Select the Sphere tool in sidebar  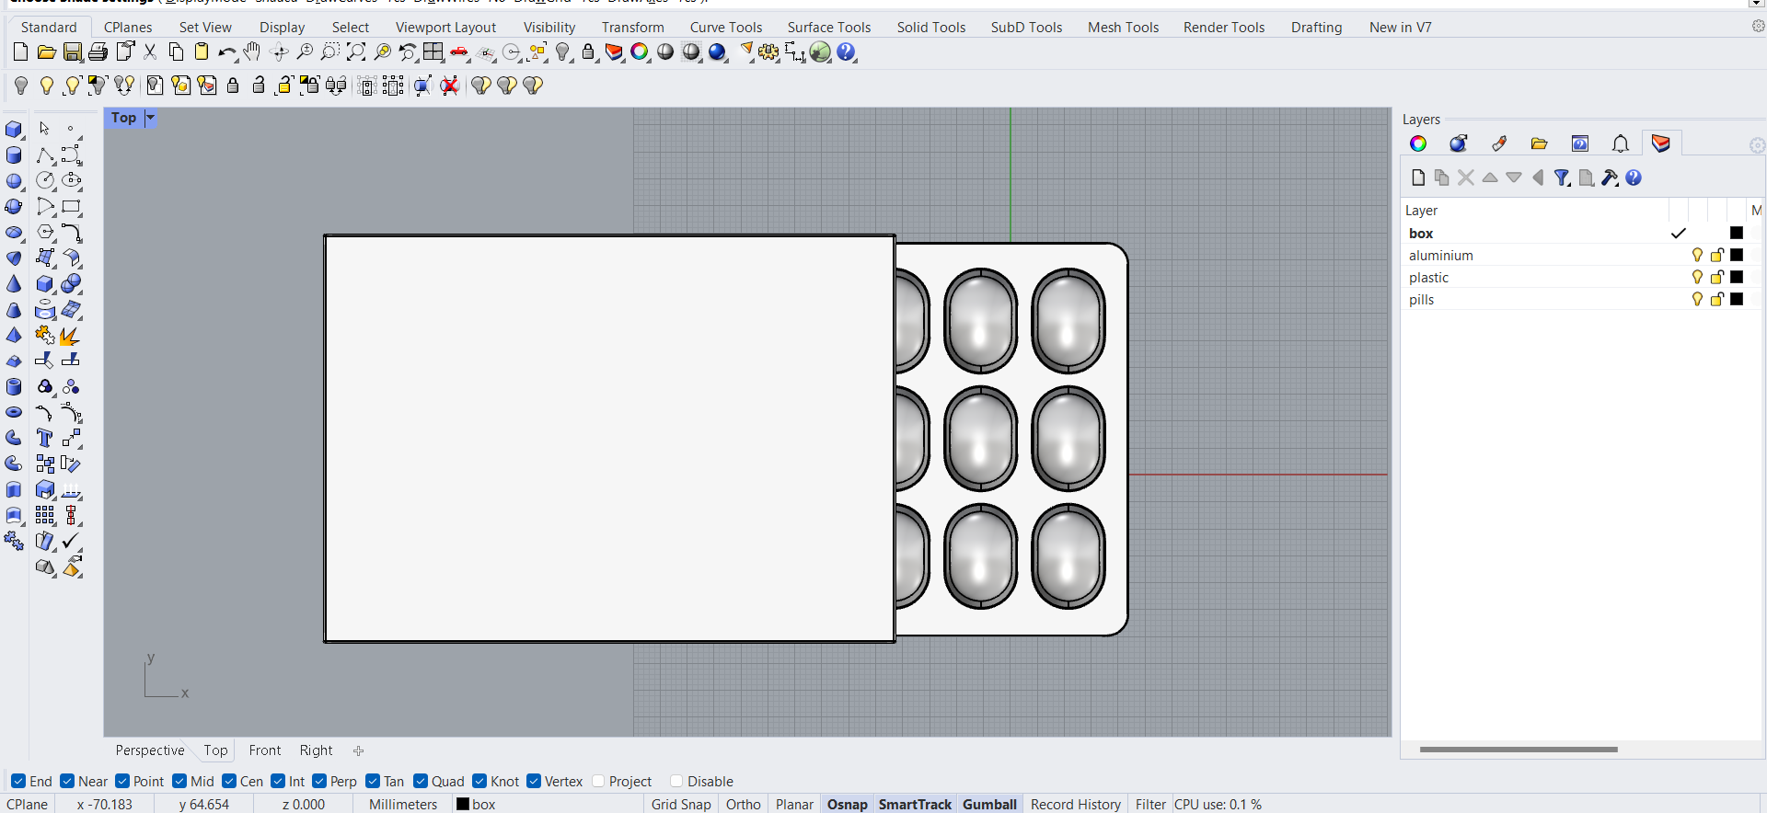point(14,181)
